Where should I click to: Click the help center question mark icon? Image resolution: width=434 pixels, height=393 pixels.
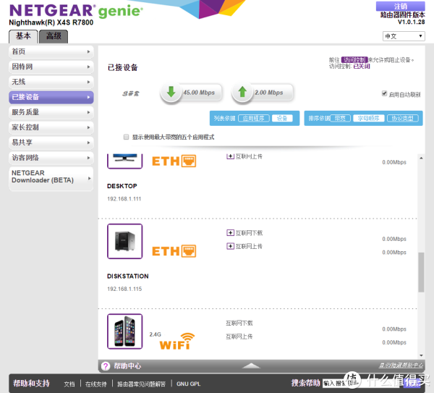106,366
